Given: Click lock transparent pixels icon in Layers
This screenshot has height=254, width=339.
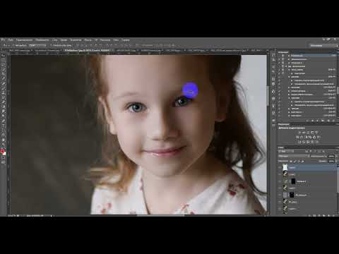Looking at the screenshot, I should pyautogui.click(x=291, y=161).
